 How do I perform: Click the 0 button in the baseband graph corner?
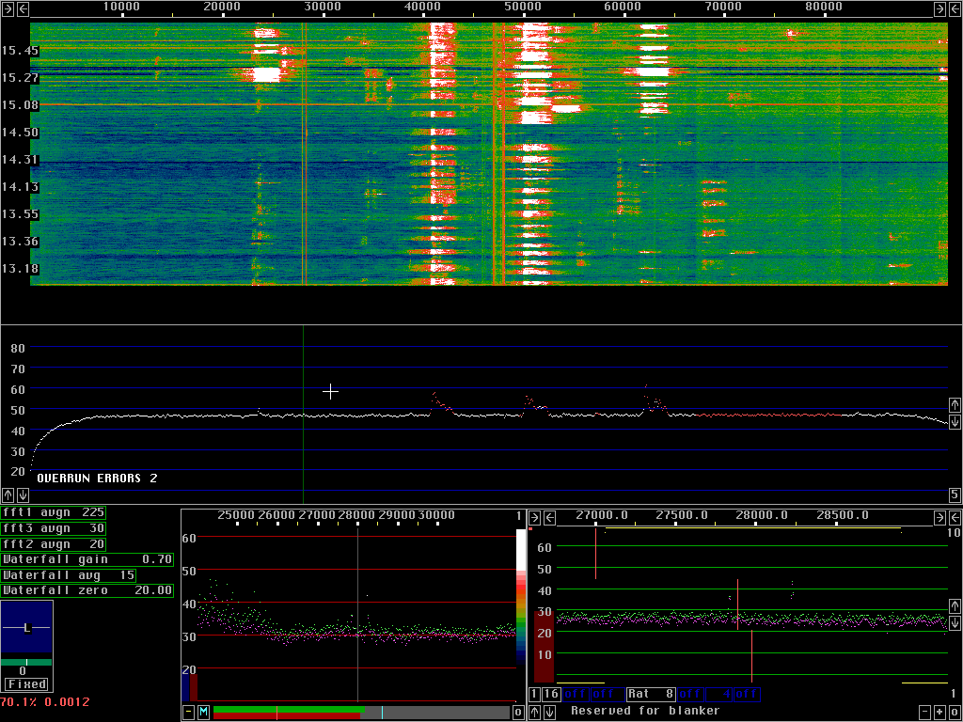(x=955, y=713)
